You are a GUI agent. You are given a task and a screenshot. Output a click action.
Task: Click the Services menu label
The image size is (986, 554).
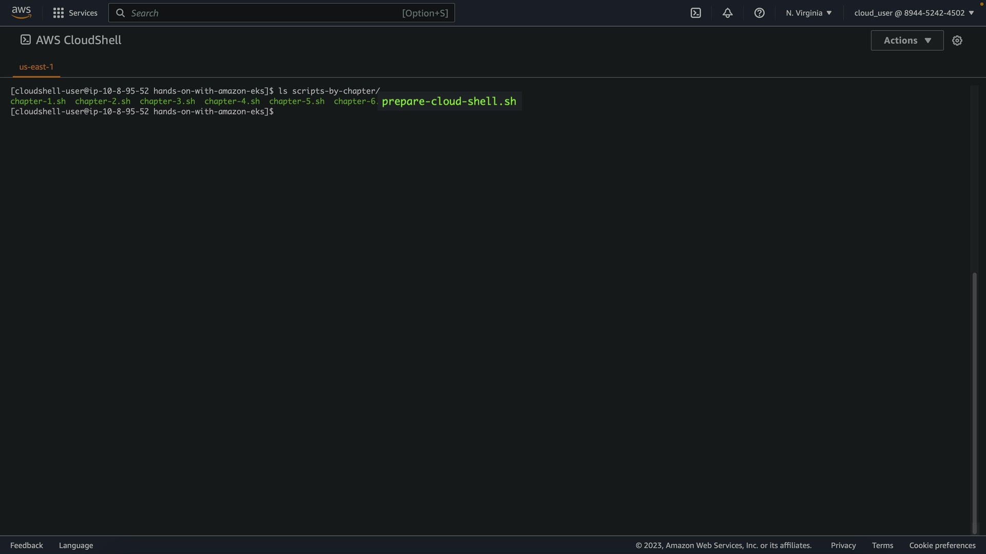coord(83,13)
